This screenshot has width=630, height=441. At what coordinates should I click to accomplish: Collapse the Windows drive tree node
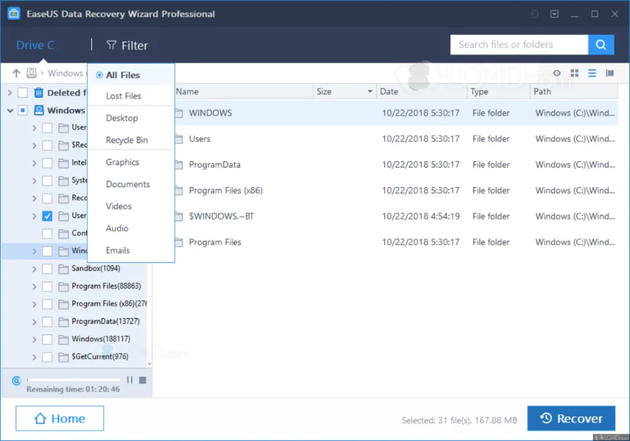pos(10,111)
